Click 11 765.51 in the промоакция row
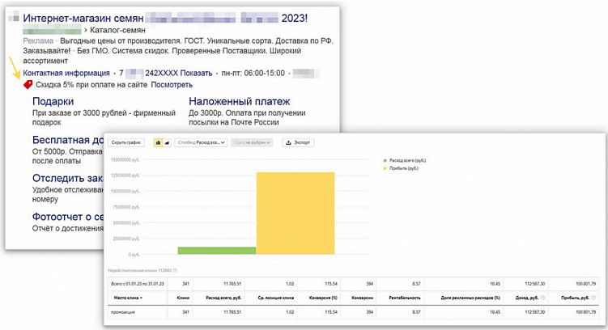 point(232,312)
